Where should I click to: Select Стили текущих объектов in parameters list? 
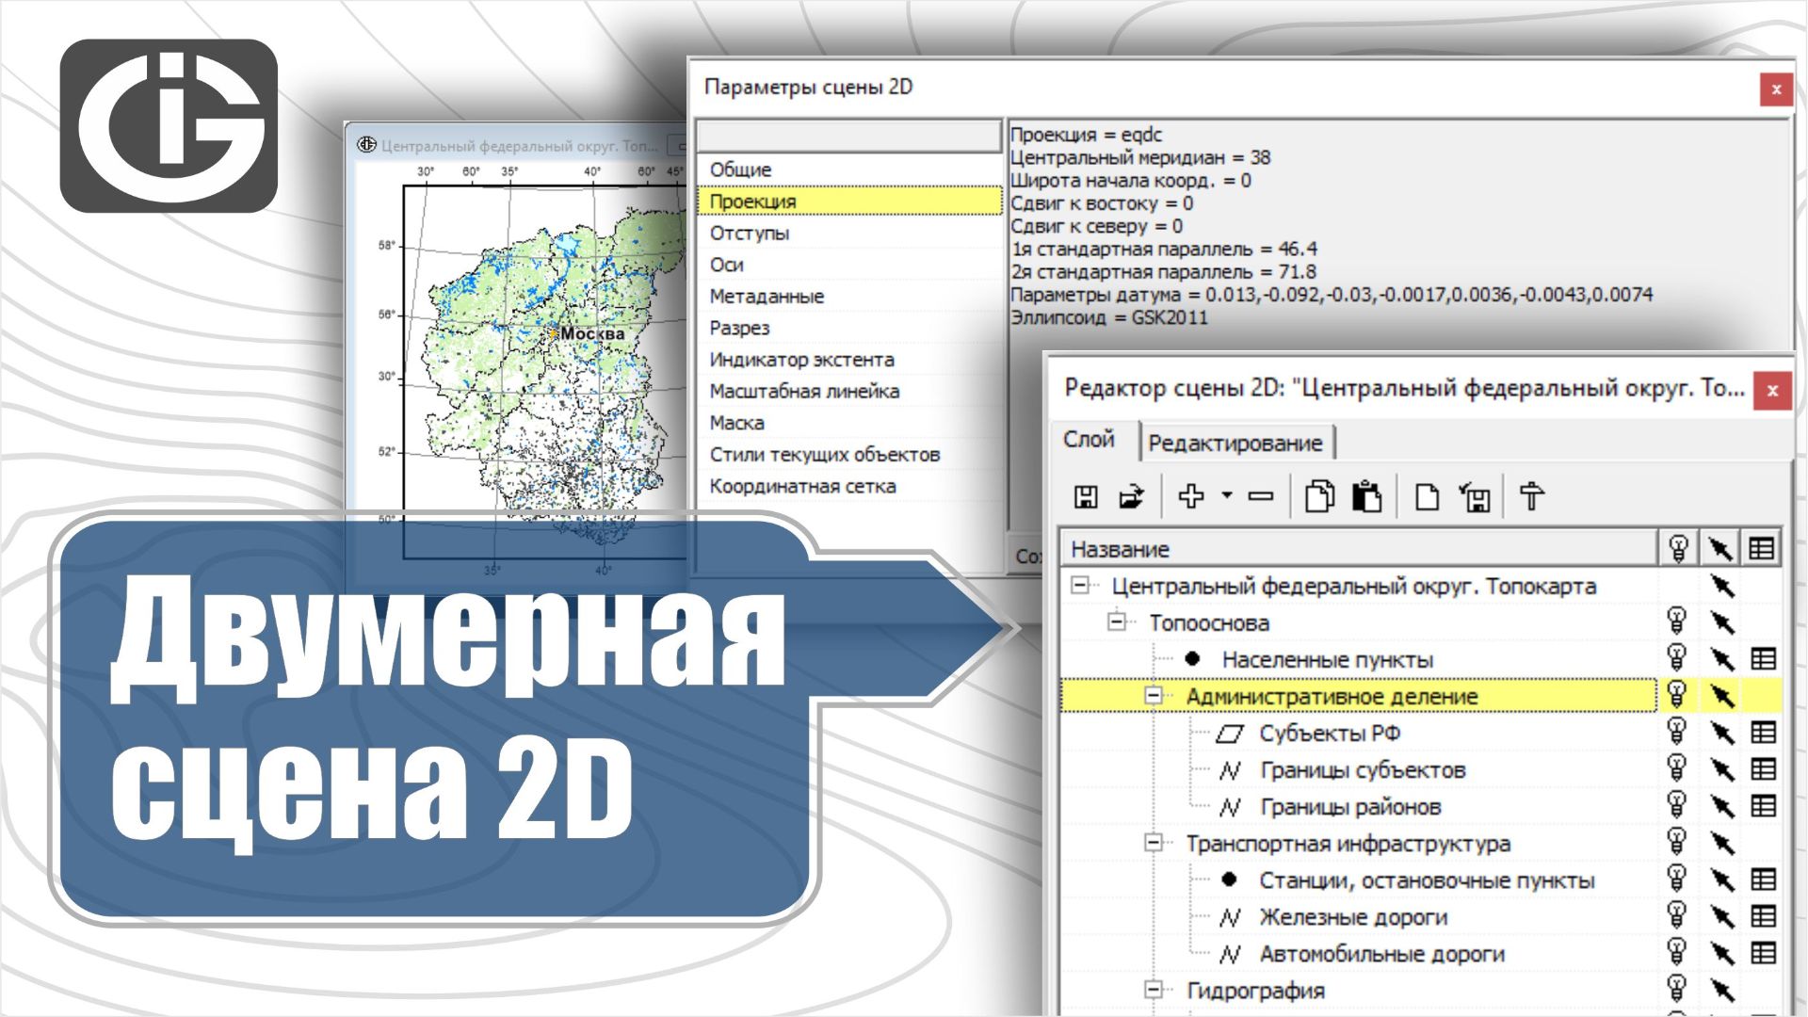pyautogui.click(x=849, y=454)
